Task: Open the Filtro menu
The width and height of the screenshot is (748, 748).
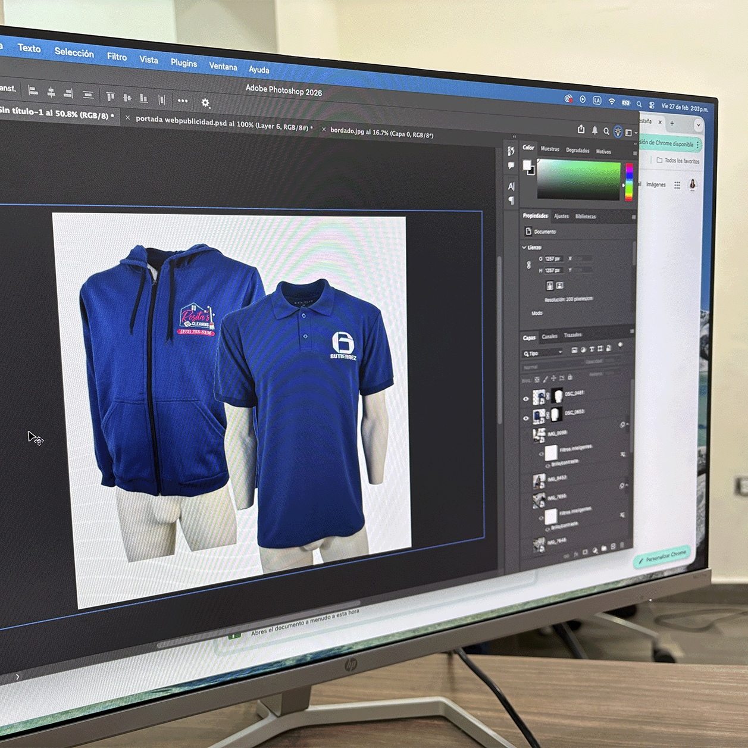Action: point(117,57)
